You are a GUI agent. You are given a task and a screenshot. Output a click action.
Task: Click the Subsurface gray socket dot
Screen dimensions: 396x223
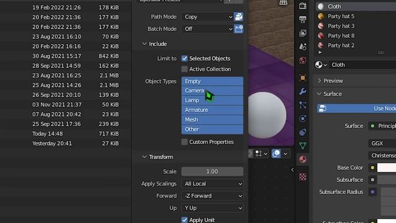372,180
